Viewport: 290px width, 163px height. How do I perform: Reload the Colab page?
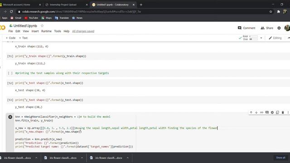coord(11,12)
